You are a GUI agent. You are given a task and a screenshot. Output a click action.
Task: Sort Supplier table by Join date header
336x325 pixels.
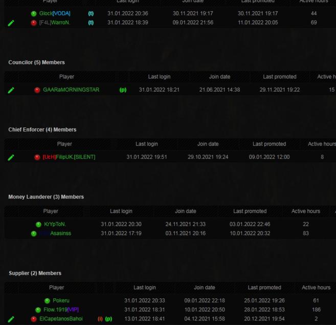tap(205, 288)
